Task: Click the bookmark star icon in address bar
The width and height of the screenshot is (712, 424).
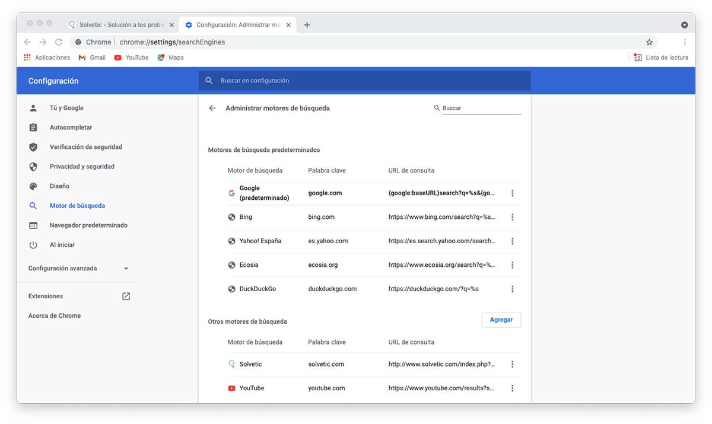Action: pos(649,42)
